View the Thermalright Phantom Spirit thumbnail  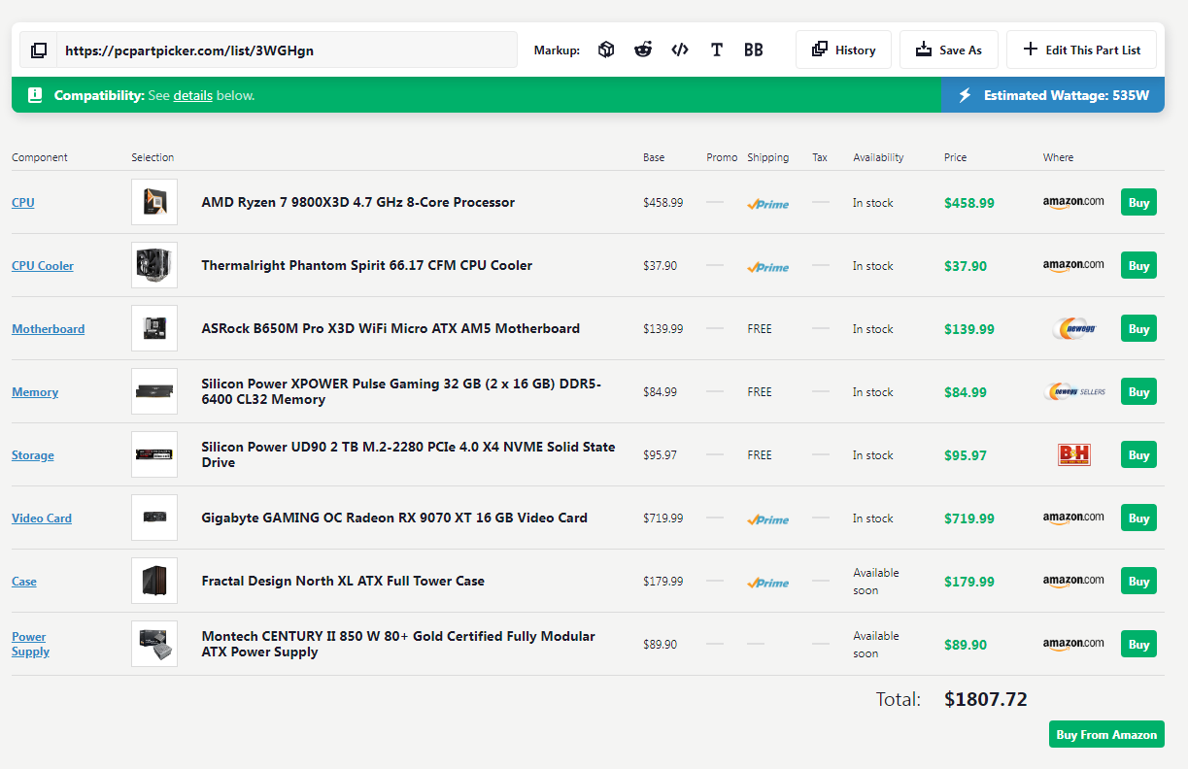[154, 265]
